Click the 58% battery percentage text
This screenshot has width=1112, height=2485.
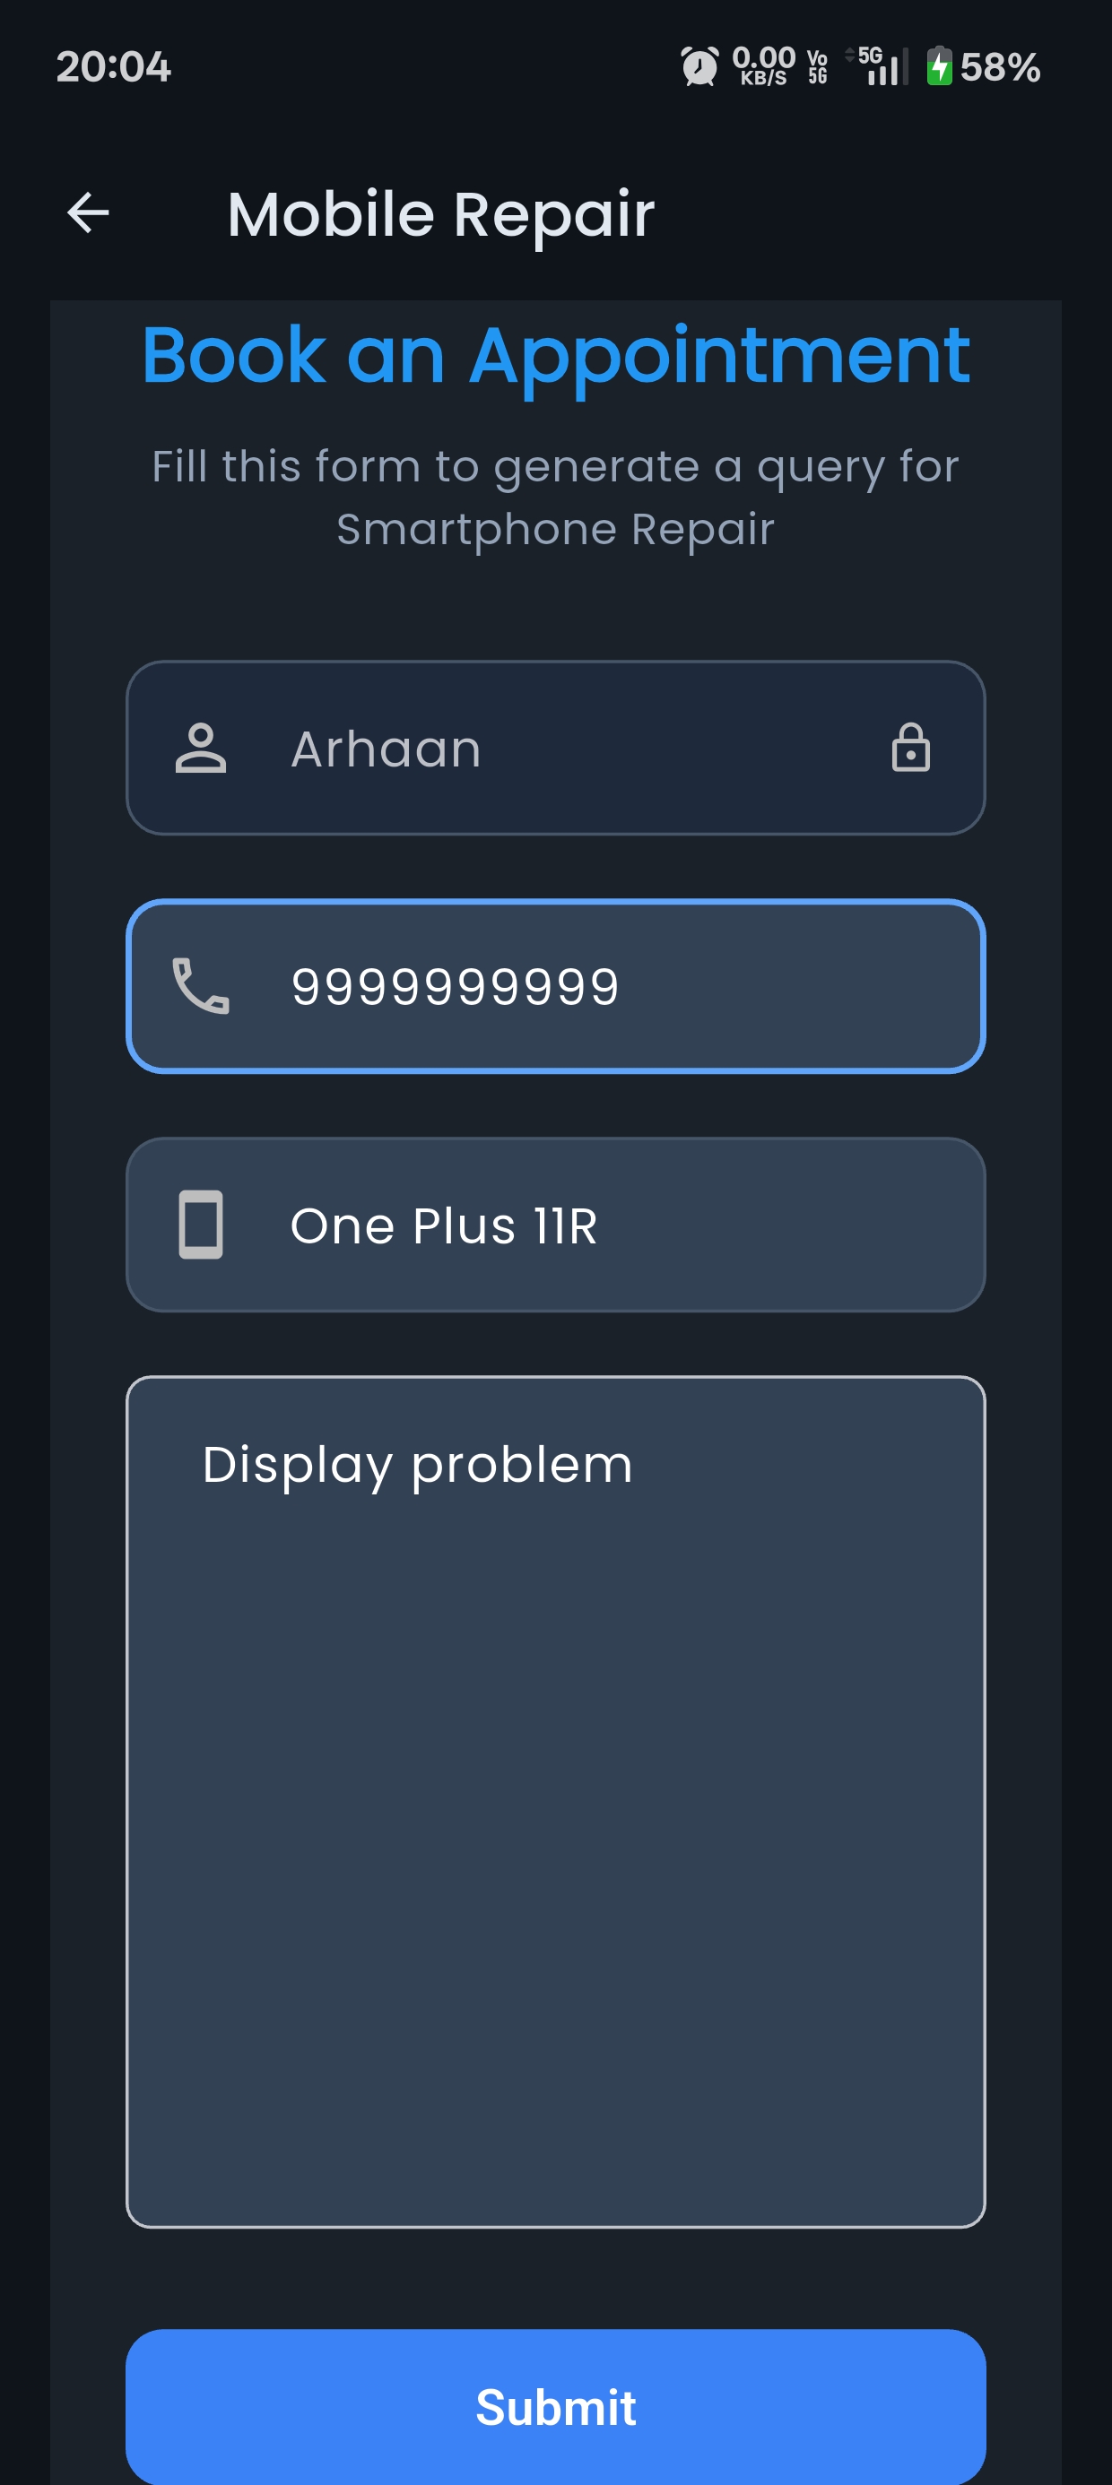(1001, 65)
